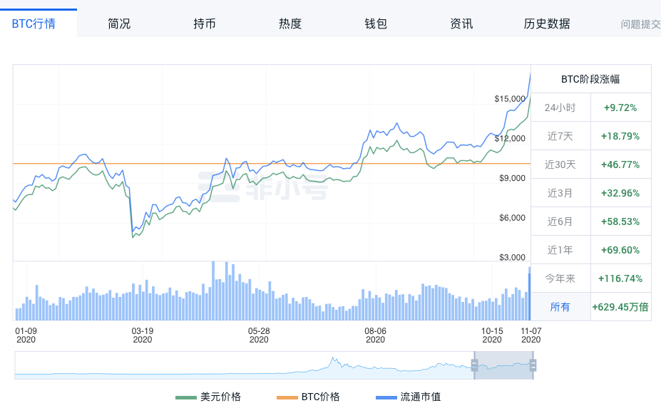
Task: Toggle the BTC价格 legend series
Action: click(x=308, y=397)
